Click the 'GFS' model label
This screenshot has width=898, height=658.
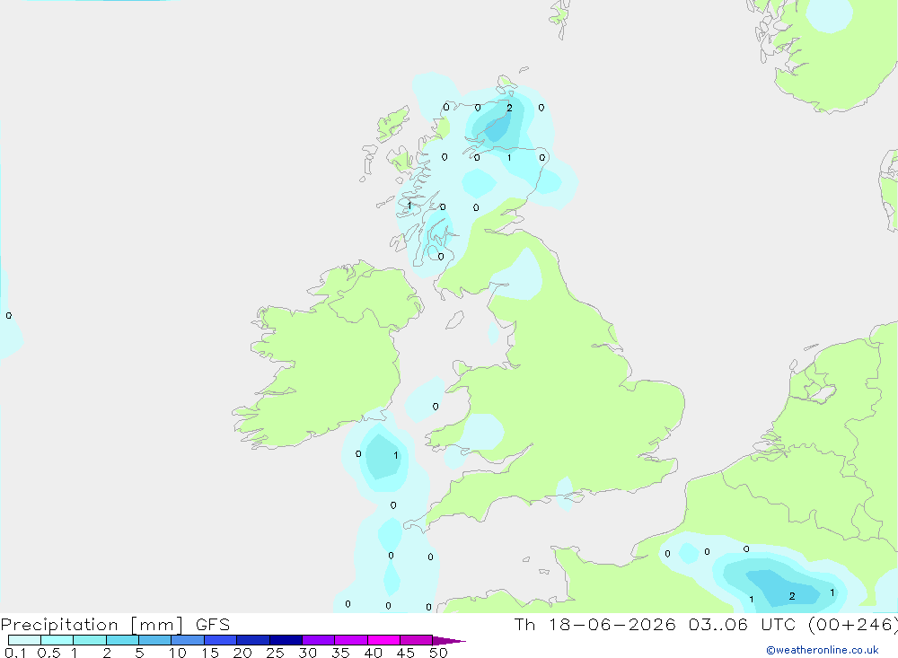point(213,625)
